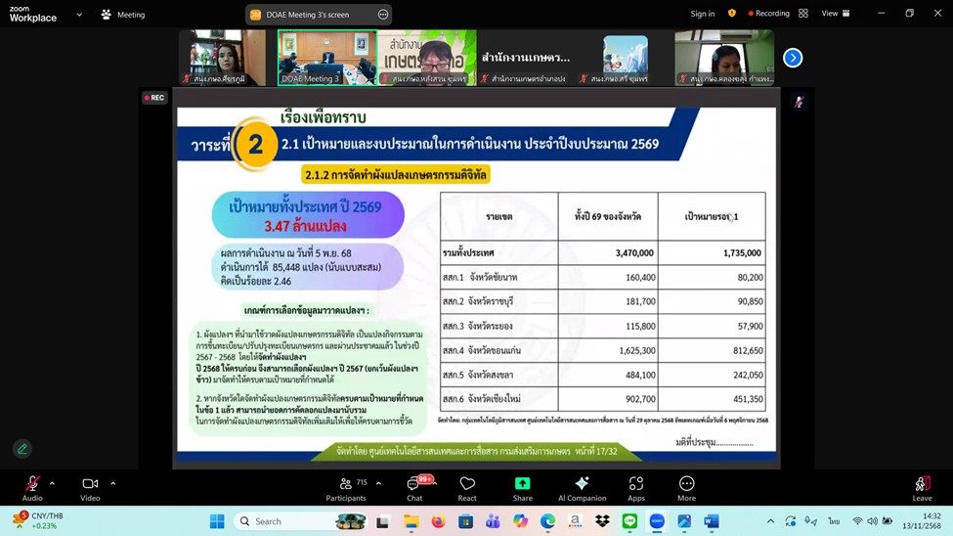The image size is (953, 536).
Task: Click the encryption shield icon
Action: click(731, 14)
